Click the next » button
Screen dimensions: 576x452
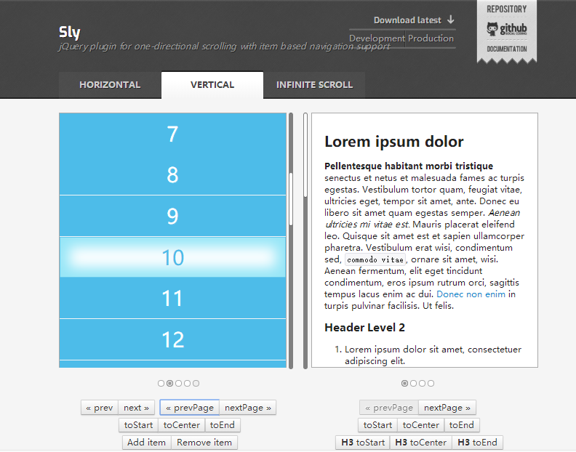tap(136, 408)
